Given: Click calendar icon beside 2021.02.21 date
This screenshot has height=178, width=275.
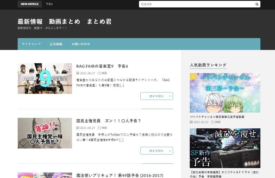Looking at the screenshot, I should click(191, 122).
